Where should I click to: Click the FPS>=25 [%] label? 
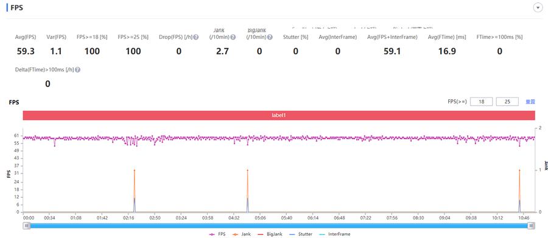pyautogui.click(x=133, y=37)
